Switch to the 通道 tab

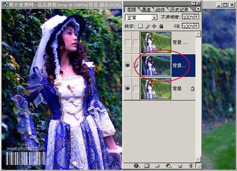tap(146, 9)
